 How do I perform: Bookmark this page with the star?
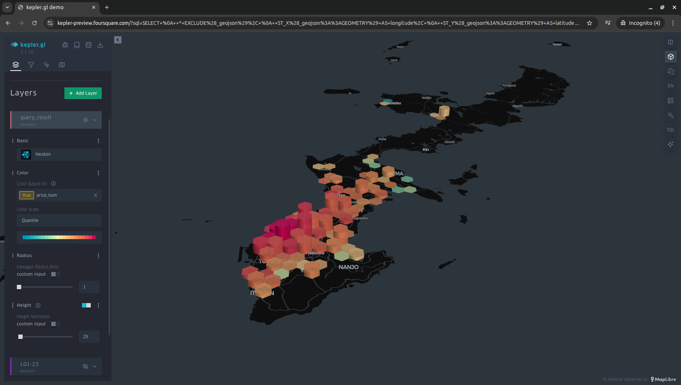(x=590, y=23)
